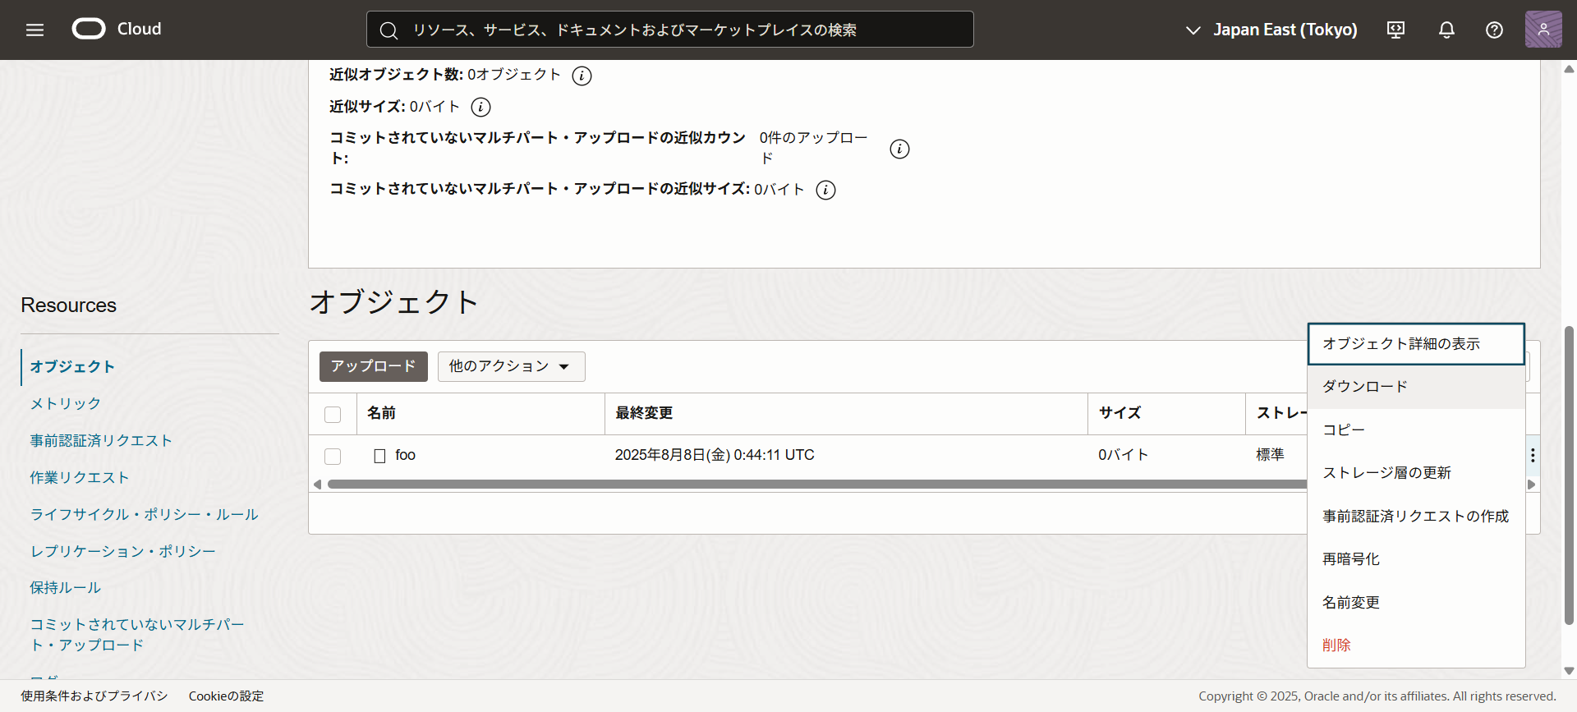Click the page's vertical scrollbar thumb
Image resolution: width=1577 pixels, height=712 pixels.
tap(1569, 476)
